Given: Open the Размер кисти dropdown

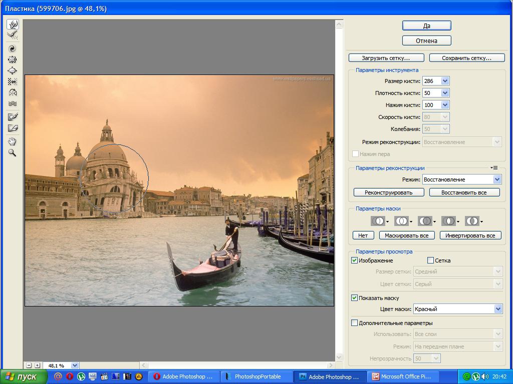Looking at the screenshot, I should (x=445, y=81).
